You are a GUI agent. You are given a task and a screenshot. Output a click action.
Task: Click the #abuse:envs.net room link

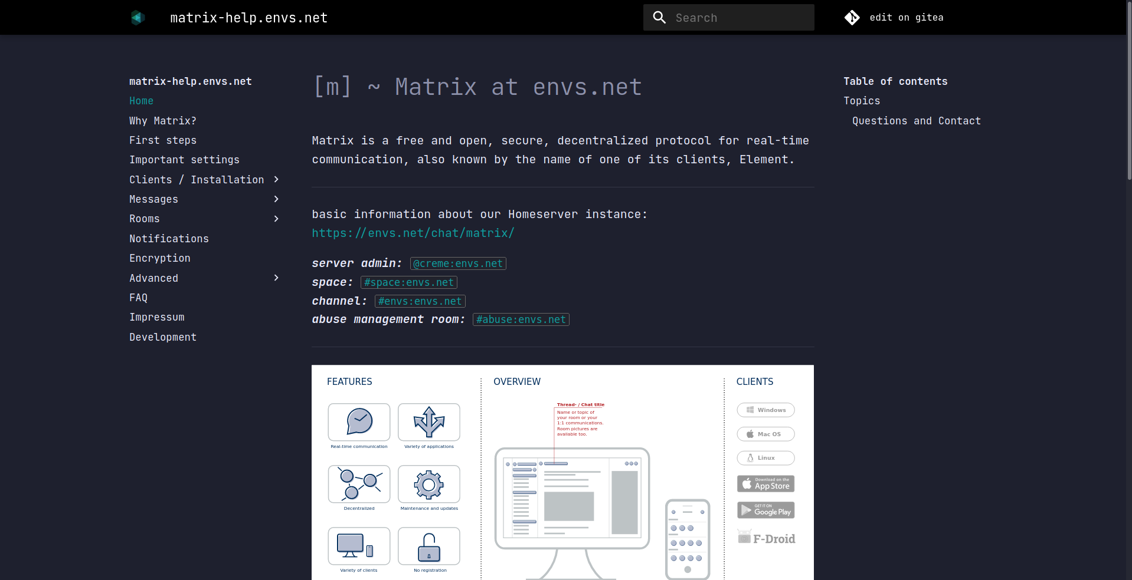coord(520,319)
